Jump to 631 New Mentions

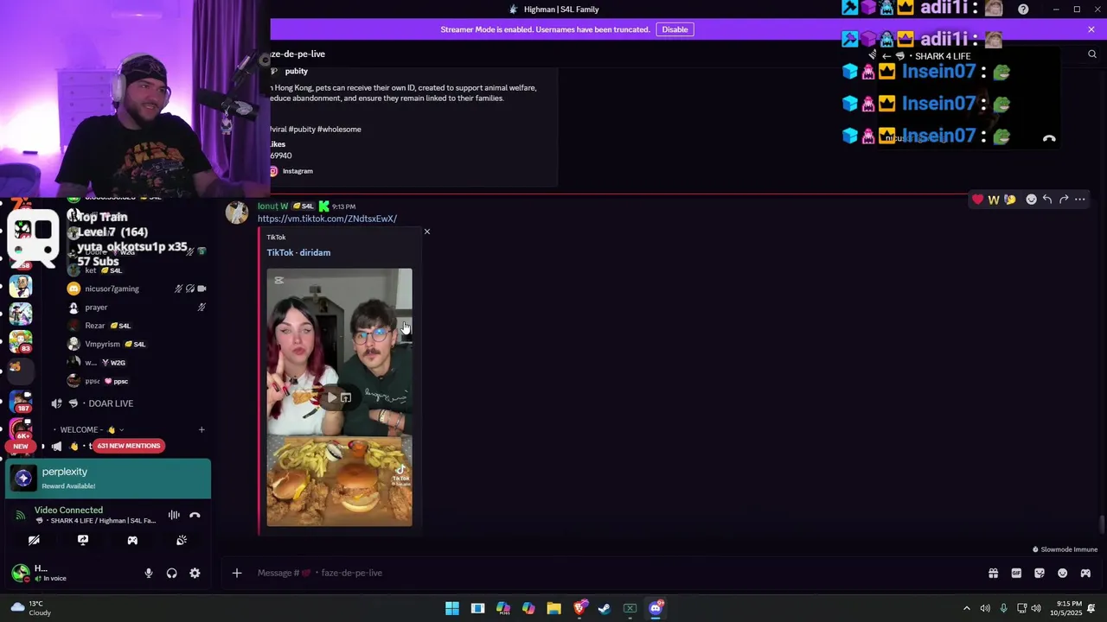coord(128,446)
